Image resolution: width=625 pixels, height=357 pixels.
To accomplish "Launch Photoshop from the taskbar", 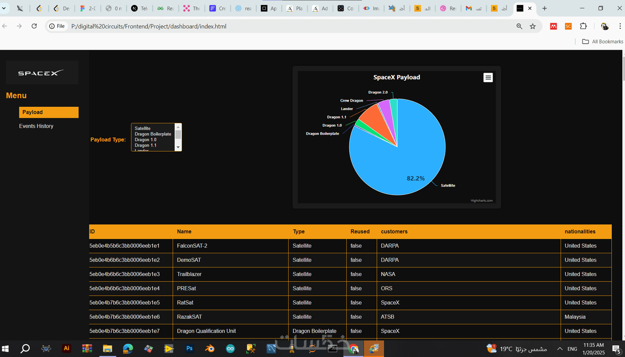I will click(189, 348).
